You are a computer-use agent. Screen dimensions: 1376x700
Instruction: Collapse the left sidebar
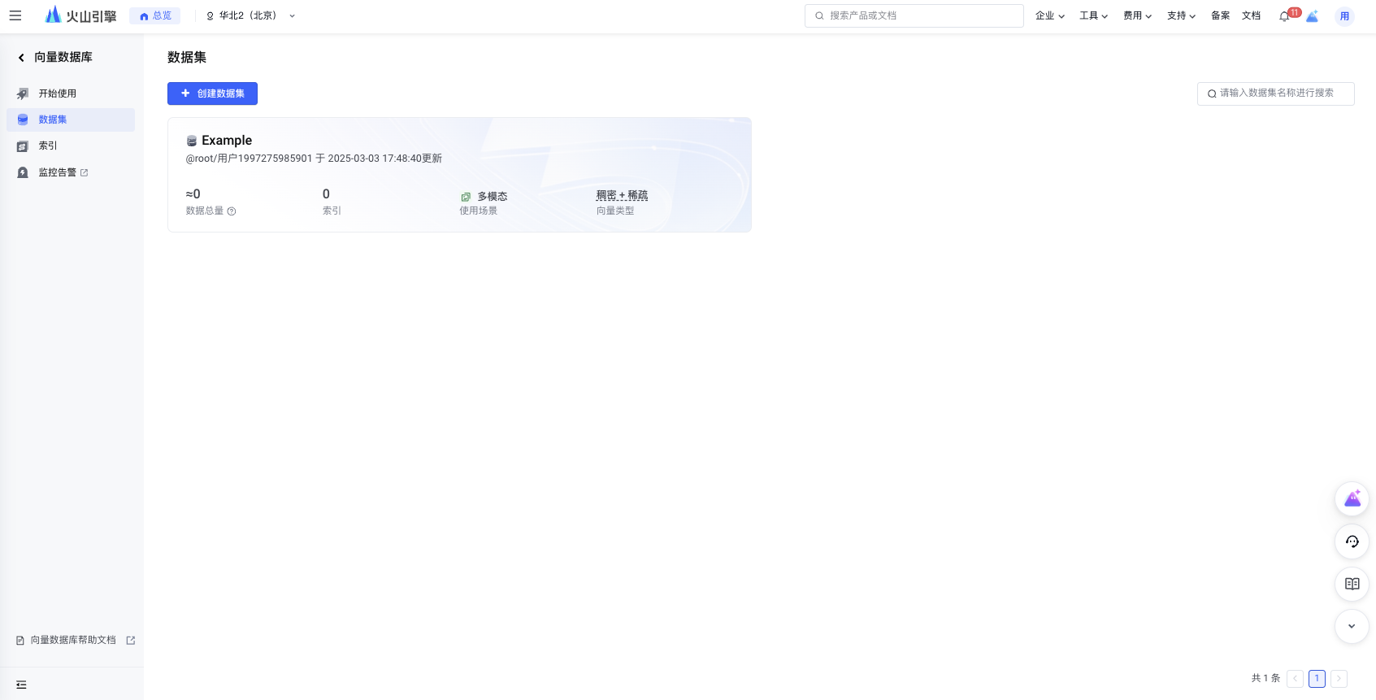(21, 685)
